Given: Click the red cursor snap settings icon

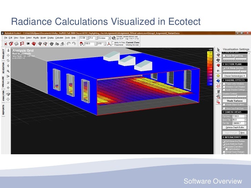Looking at the screenshot, I should click(x=82, y=44).
